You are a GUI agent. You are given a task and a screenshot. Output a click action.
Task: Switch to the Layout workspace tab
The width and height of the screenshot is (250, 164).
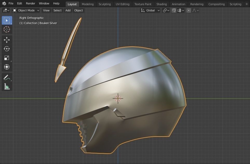coord(72,4)
